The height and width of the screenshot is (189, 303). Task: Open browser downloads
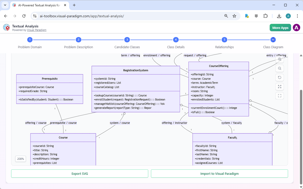tap(279, 16)
